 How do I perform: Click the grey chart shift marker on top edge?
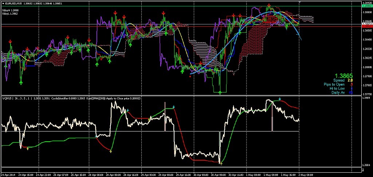point(299,2)
